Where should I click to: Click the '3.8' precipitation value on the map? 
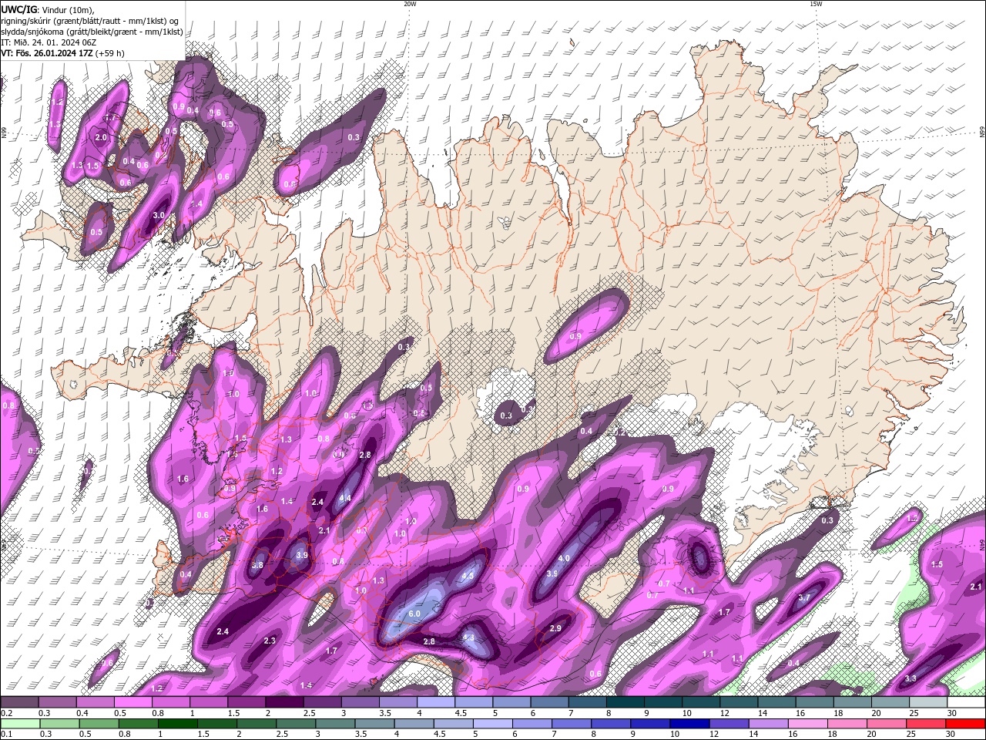(257, 565)
